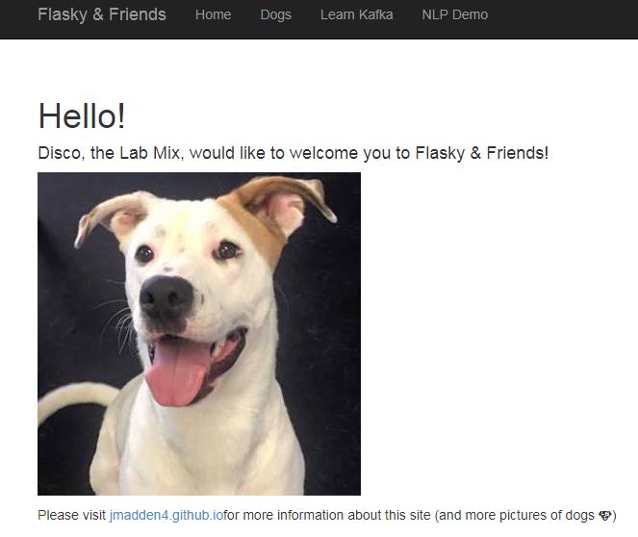Click the dog's eye beside the brown patch
The width and height of the screenshot is (638, 537).
(x=227, y=250)
